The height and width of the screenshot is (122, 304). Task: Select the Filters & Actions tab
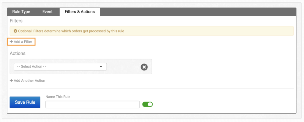tap(80, 12)
